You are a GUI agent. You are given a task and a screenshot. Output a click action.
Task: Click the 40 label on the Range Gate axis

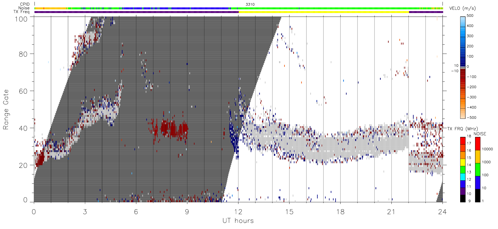click(x=23, y=128)
